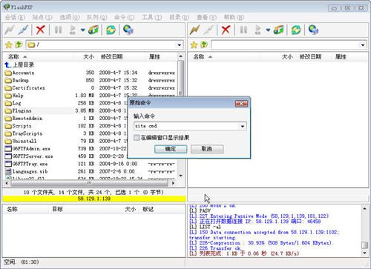371x269 pixels.
Task: Open the 目录 menu
Action: (x=179, y=17)
